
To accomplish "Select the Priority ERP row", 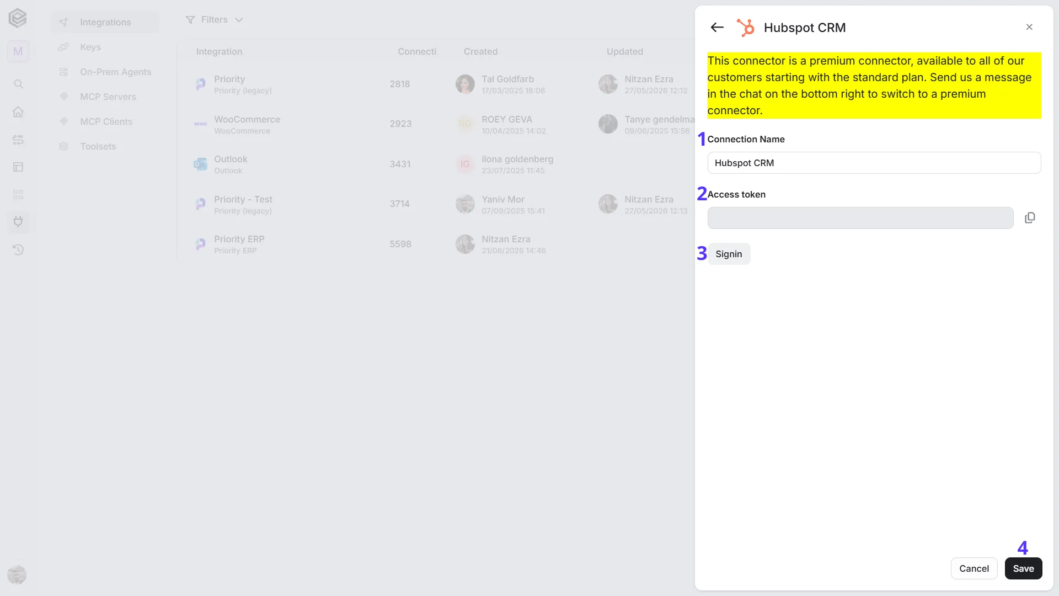I will (436, 244).
